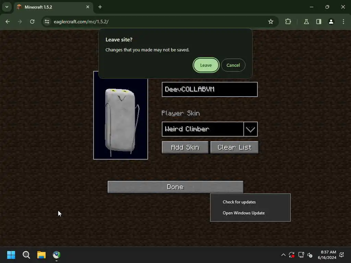351x263 pixels.
Task: Click the Done button
Action: click(175, 187)
